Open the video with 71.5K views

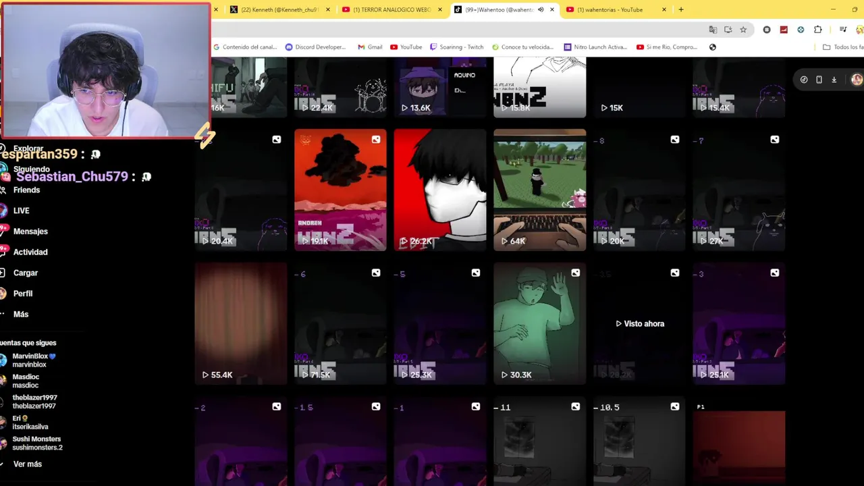340,324
